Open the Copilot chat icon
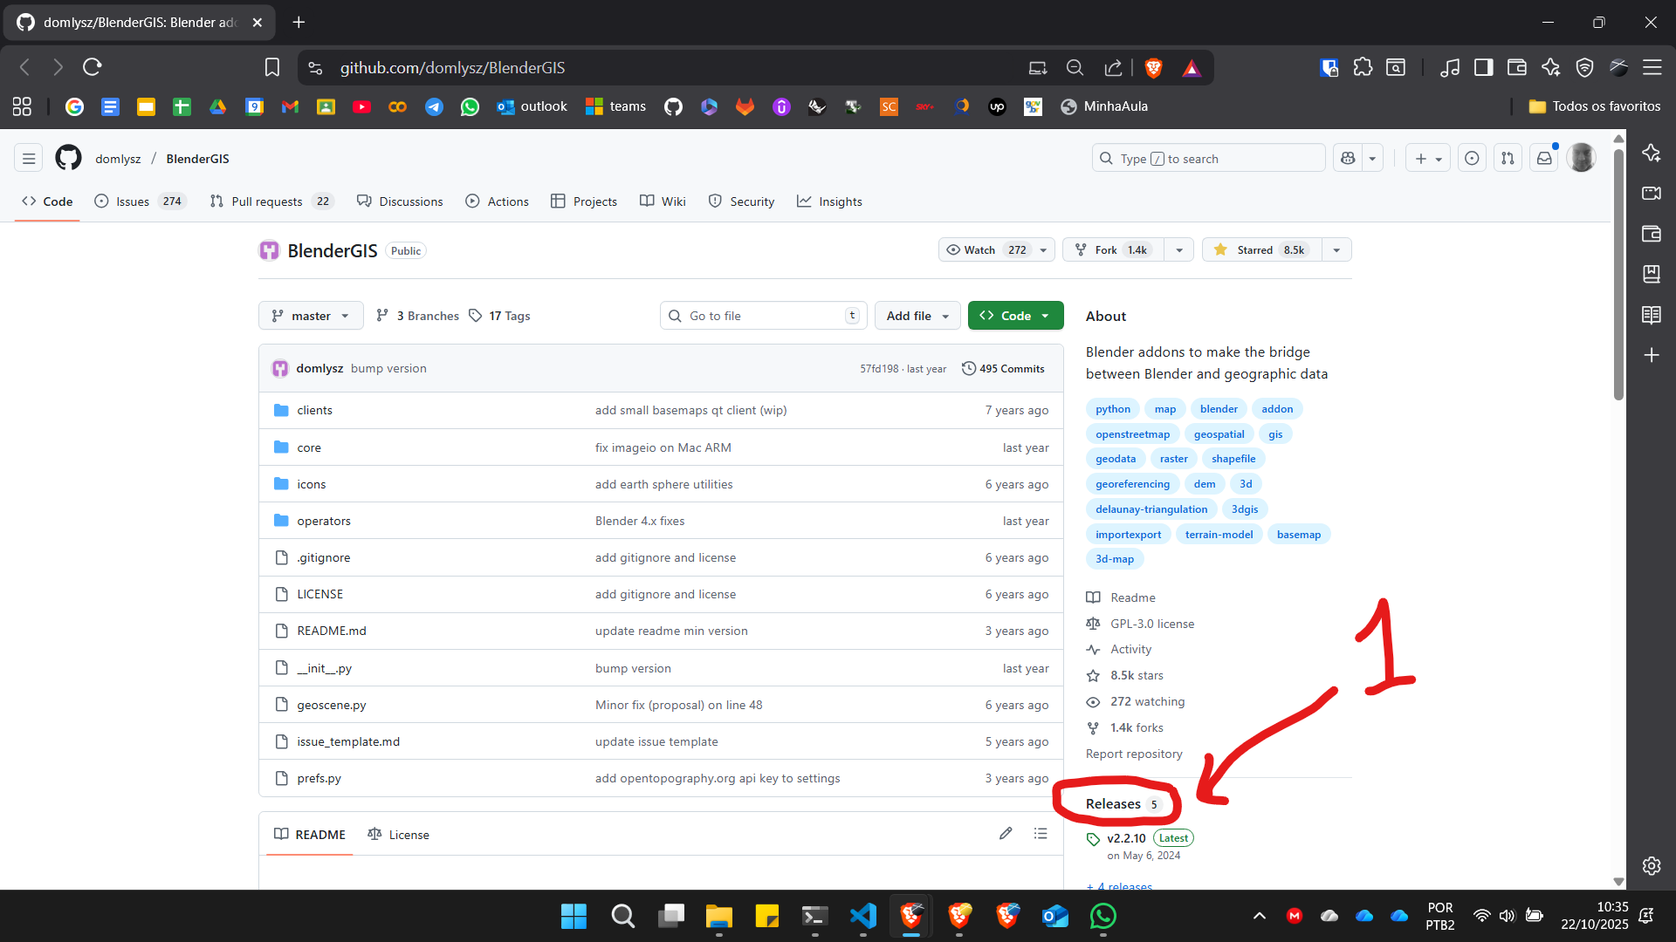 tap(1349, 158)
